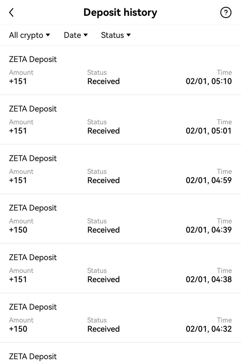Select the partially visible ZETA Deposit at bottom
The height and width of the screenshot is (362, 241).
tap(120, 352)
